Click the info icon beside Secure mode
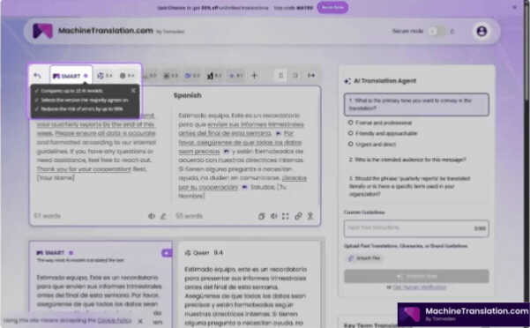 click(452, 32)
